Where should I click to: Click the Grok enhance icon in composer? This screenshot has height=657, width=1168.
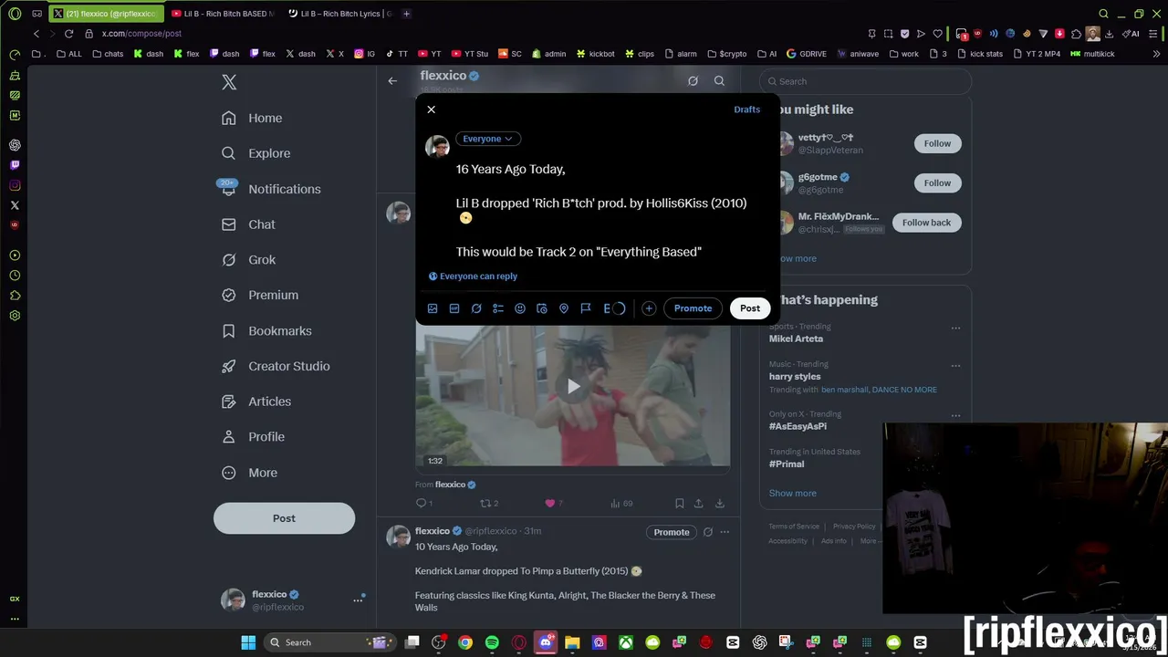click(476, 308)
